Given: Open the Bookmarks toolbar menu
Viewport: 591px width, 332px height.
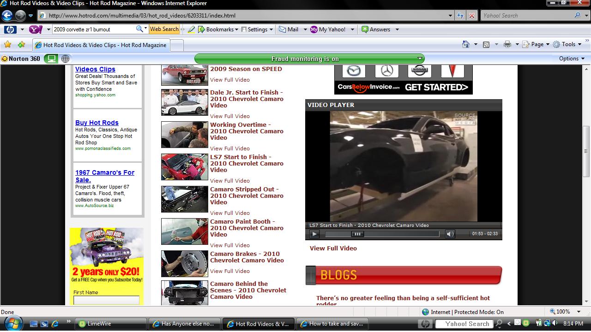Looking at the screenshot, I should coord(219,29).
